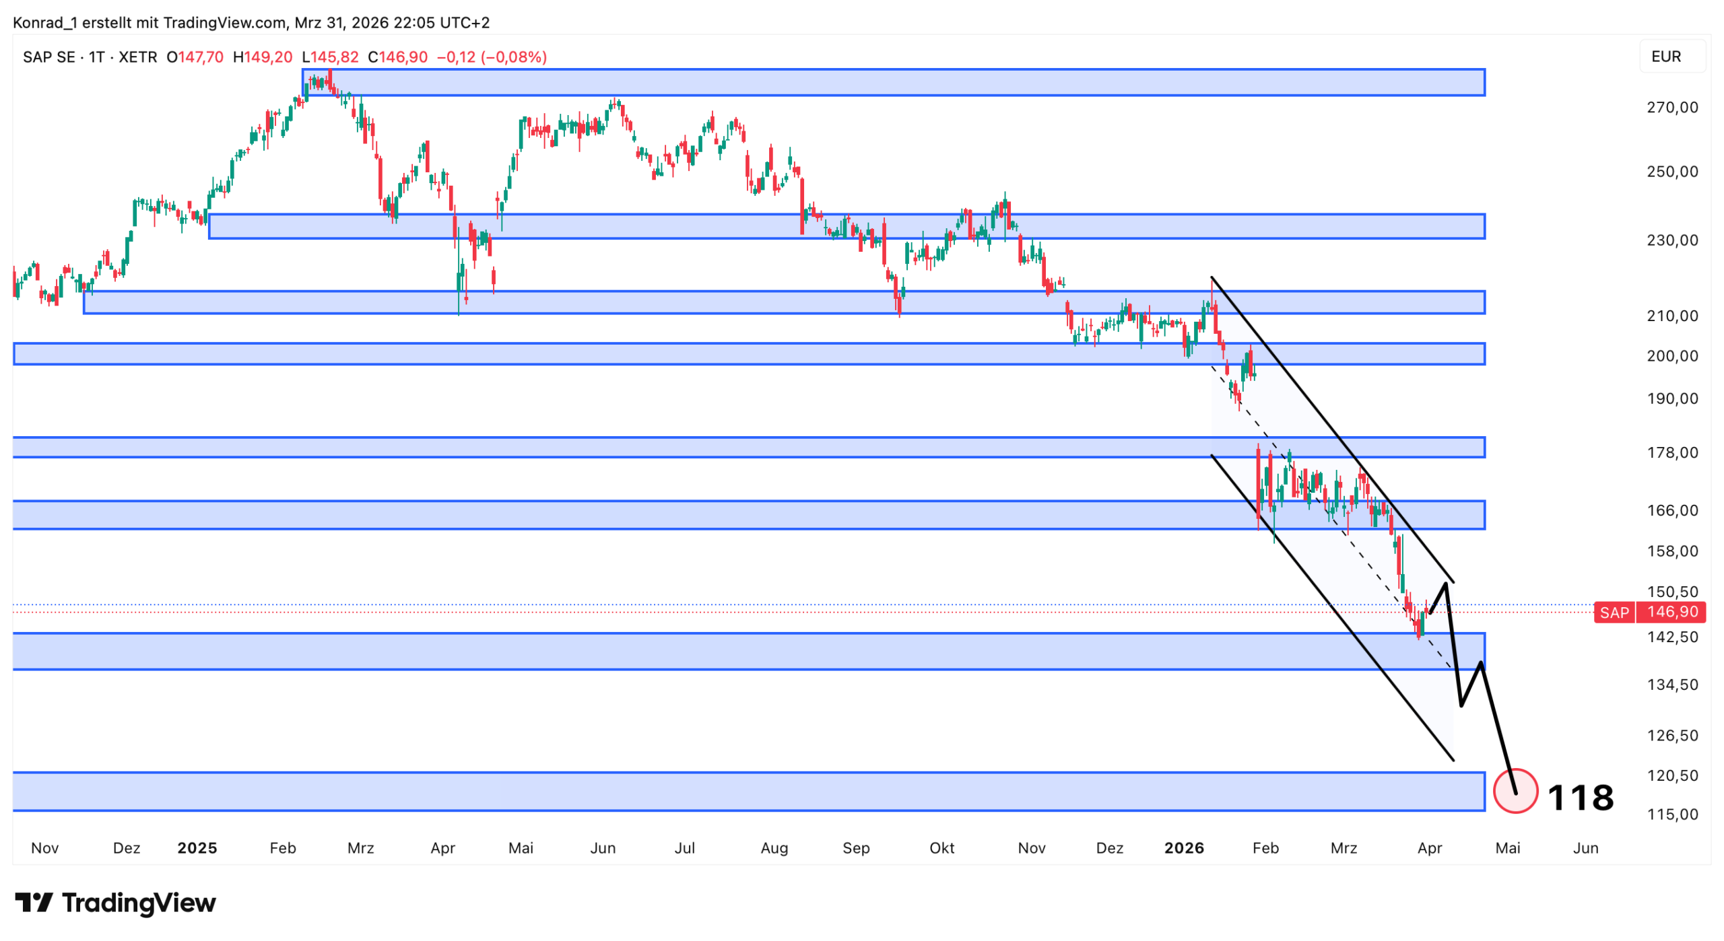This screenshot has width=1724, height=941.
Task: Click the 146,90 current price label
Action: pos(1672,612)
